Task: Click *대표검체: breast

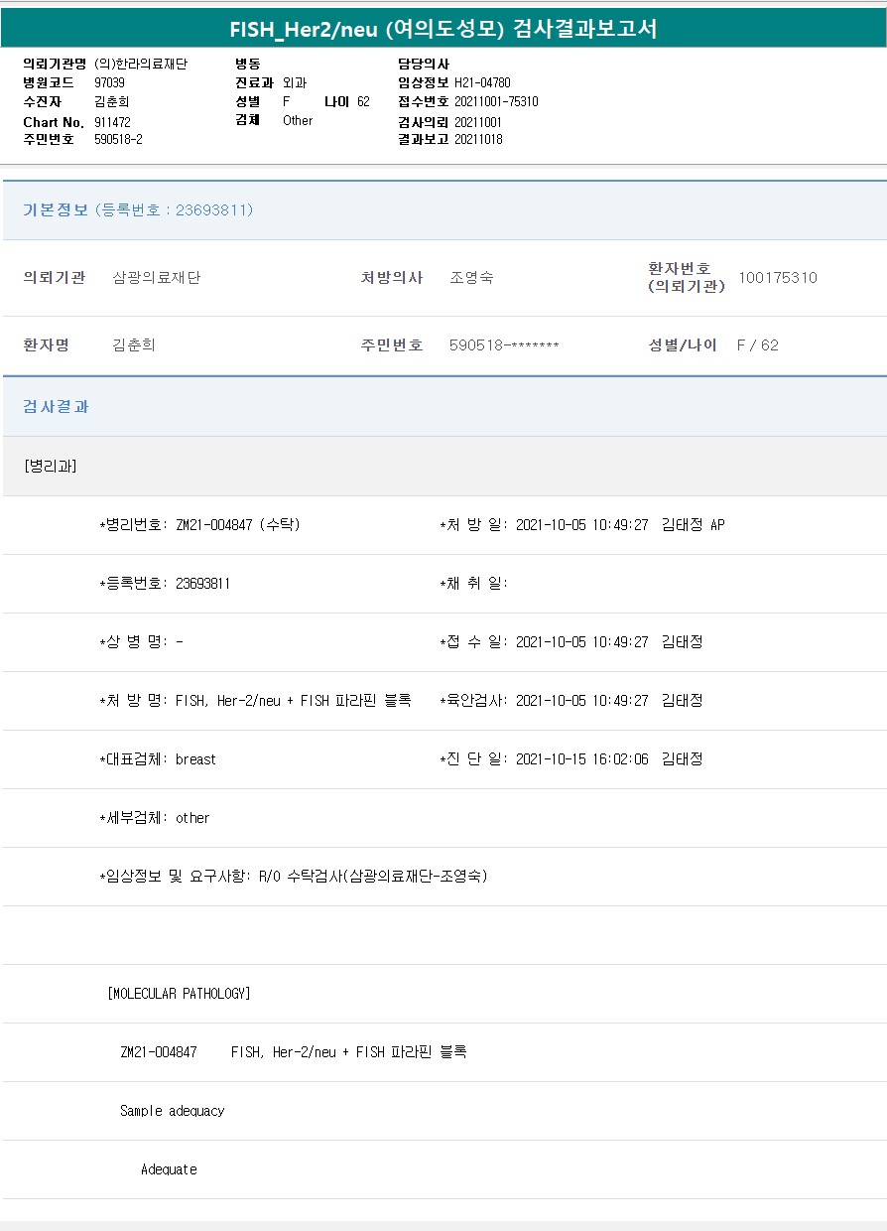Action: tap(158, 759)
